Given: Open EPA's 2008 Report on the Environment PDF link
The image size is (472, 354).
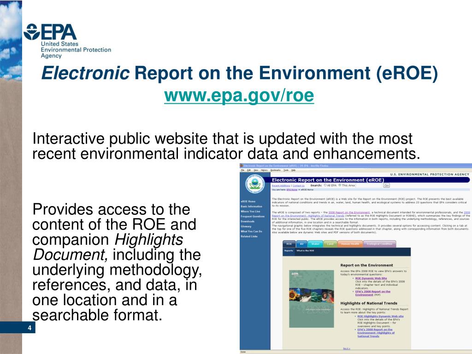Looking at the screenshot, I should (x=372, y=293).
